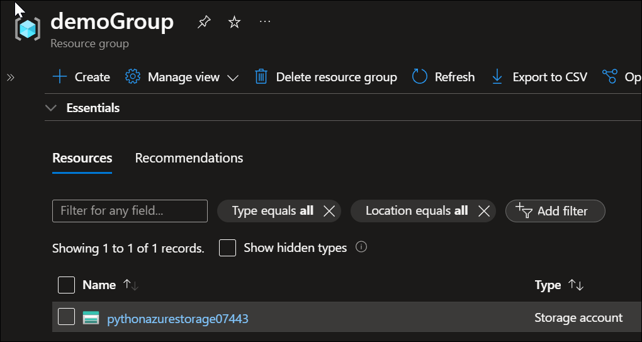Pin demoGroup to dashboard using pin icon

coord(203,23)
